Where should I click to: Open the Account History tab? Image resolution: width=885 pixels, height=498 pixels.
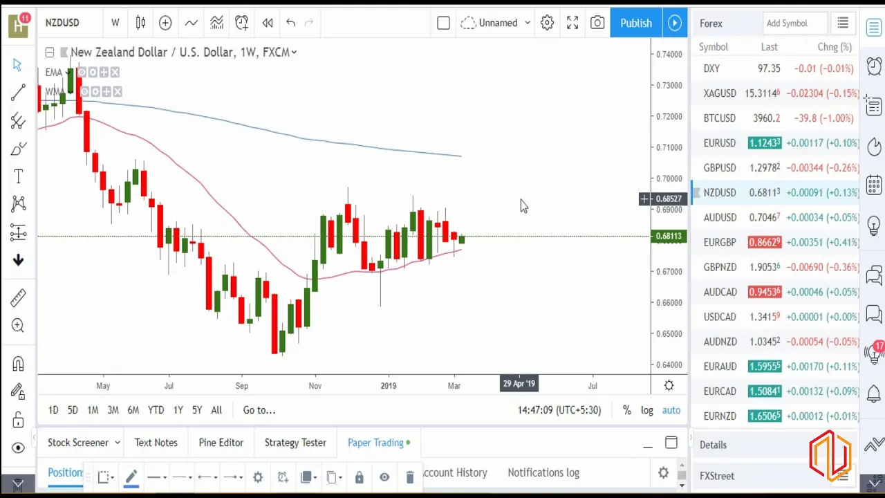[454, 472]
